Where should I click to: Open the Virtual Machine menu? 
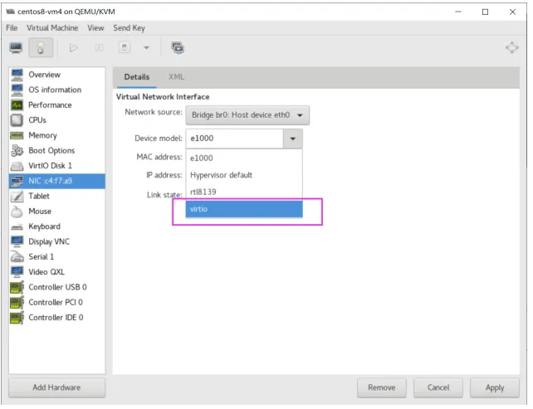[52, 28]
